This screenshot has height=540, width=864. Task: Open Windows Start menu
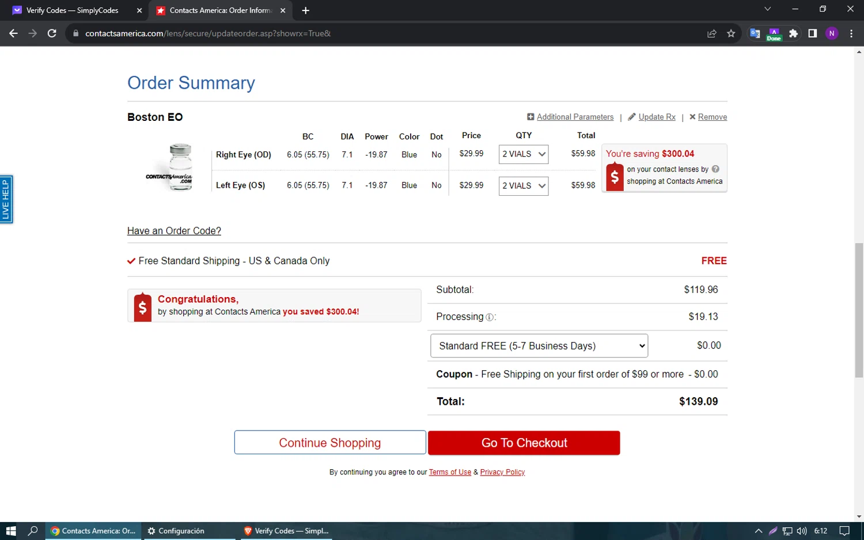[11, 531]
